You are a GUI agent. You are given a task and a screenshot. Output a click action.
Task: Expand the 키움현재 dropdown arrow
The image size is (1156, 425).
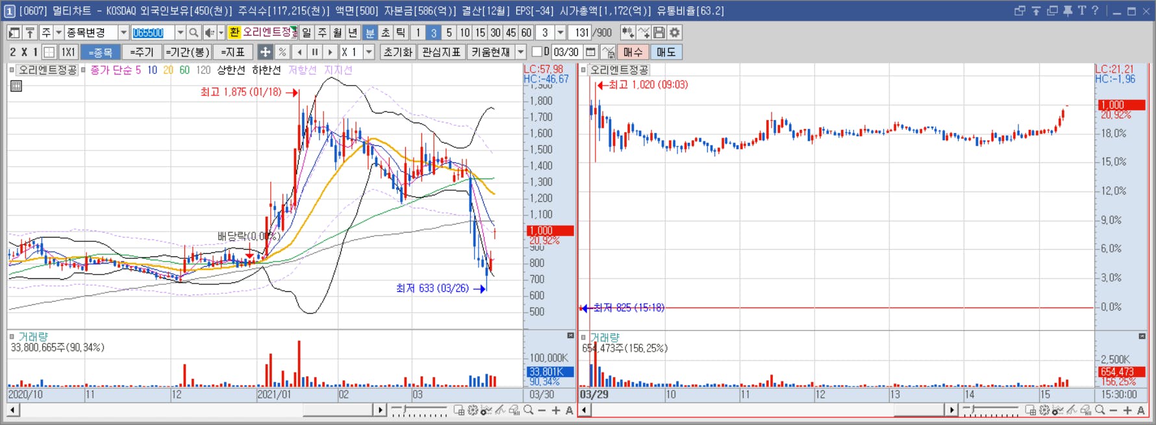click(x=521, y=52)
